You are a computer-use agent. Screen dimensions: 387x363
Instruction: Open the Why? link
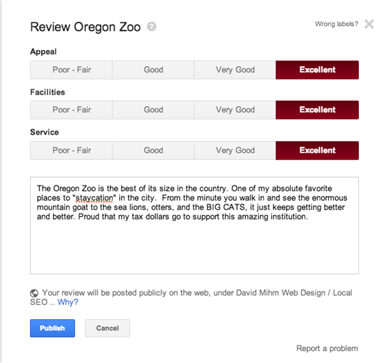pyautogui.click(x=68, y=302)
